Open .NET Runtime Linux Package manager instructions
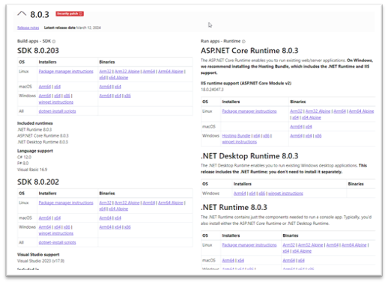388x284 pixels. 249,245
